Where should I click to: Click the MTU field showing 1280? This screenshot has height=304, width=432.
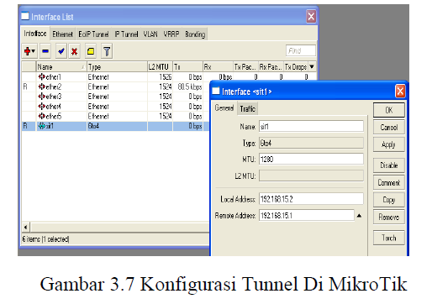coord(311,159)
